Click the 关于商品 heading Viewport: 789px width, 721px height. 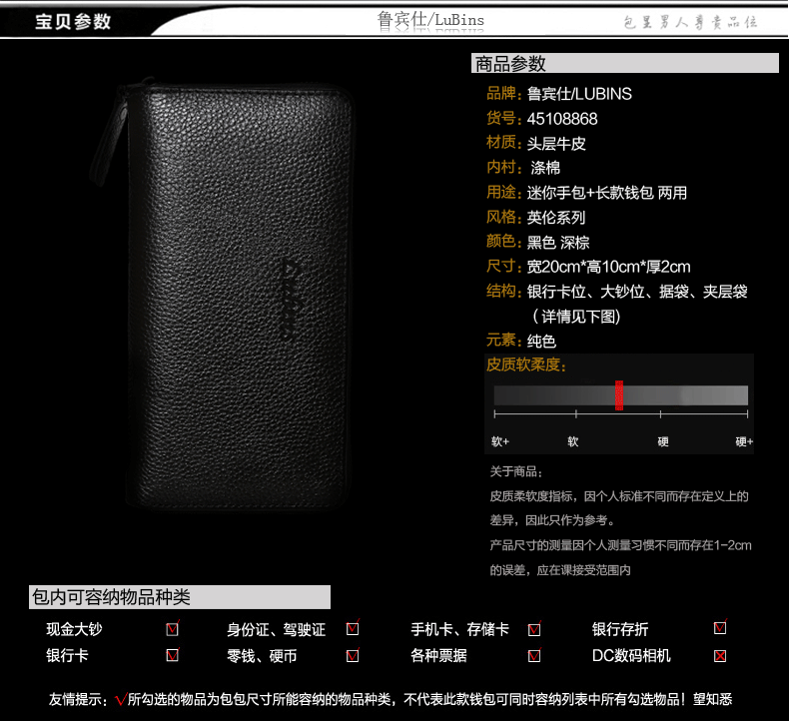pos(515,471)
